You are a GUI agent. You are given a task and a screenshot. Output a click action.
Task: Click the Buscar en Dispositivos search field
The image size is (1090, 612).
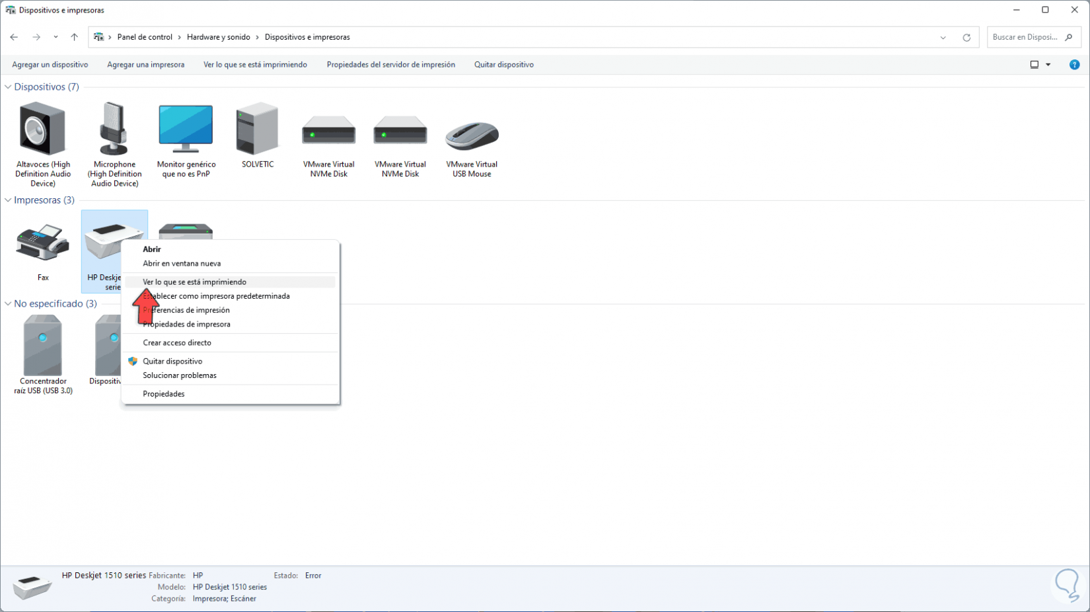coord(1034,38)
